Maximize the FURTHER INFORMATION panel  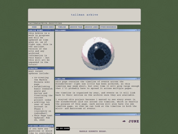[x=51, y=127]
